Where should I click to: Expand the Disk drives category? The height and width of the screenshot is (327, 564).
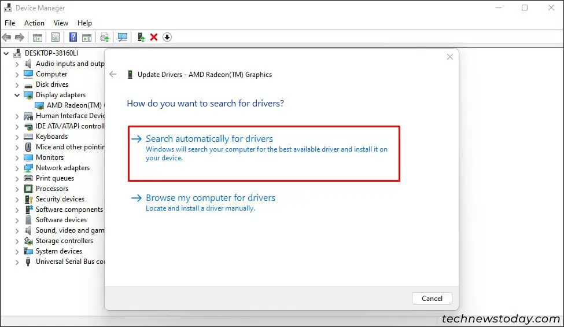tap(17, 85)
